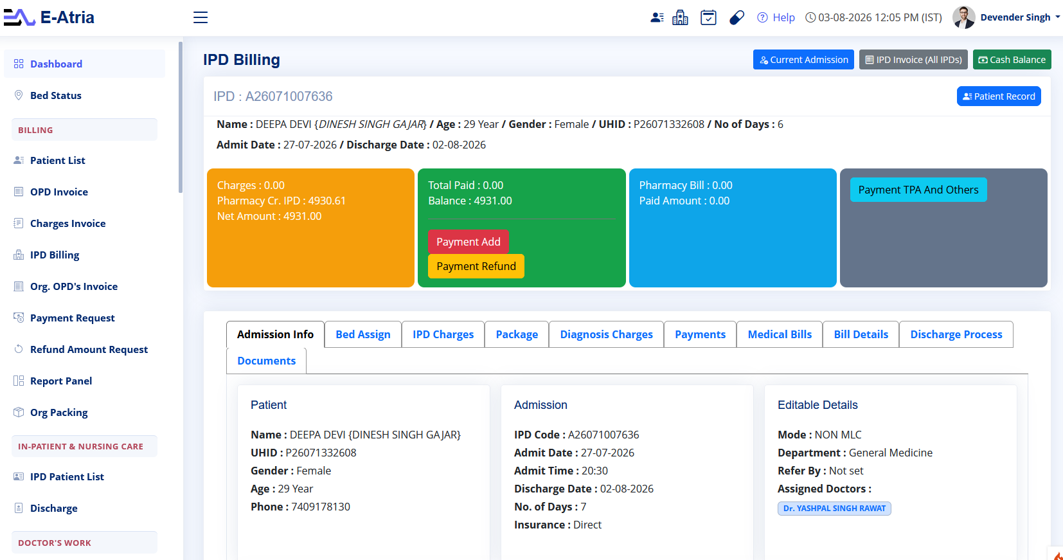Open IPD Patient List in sidebar
Viewport: 1063px width, 560px height.
[84, 476]
